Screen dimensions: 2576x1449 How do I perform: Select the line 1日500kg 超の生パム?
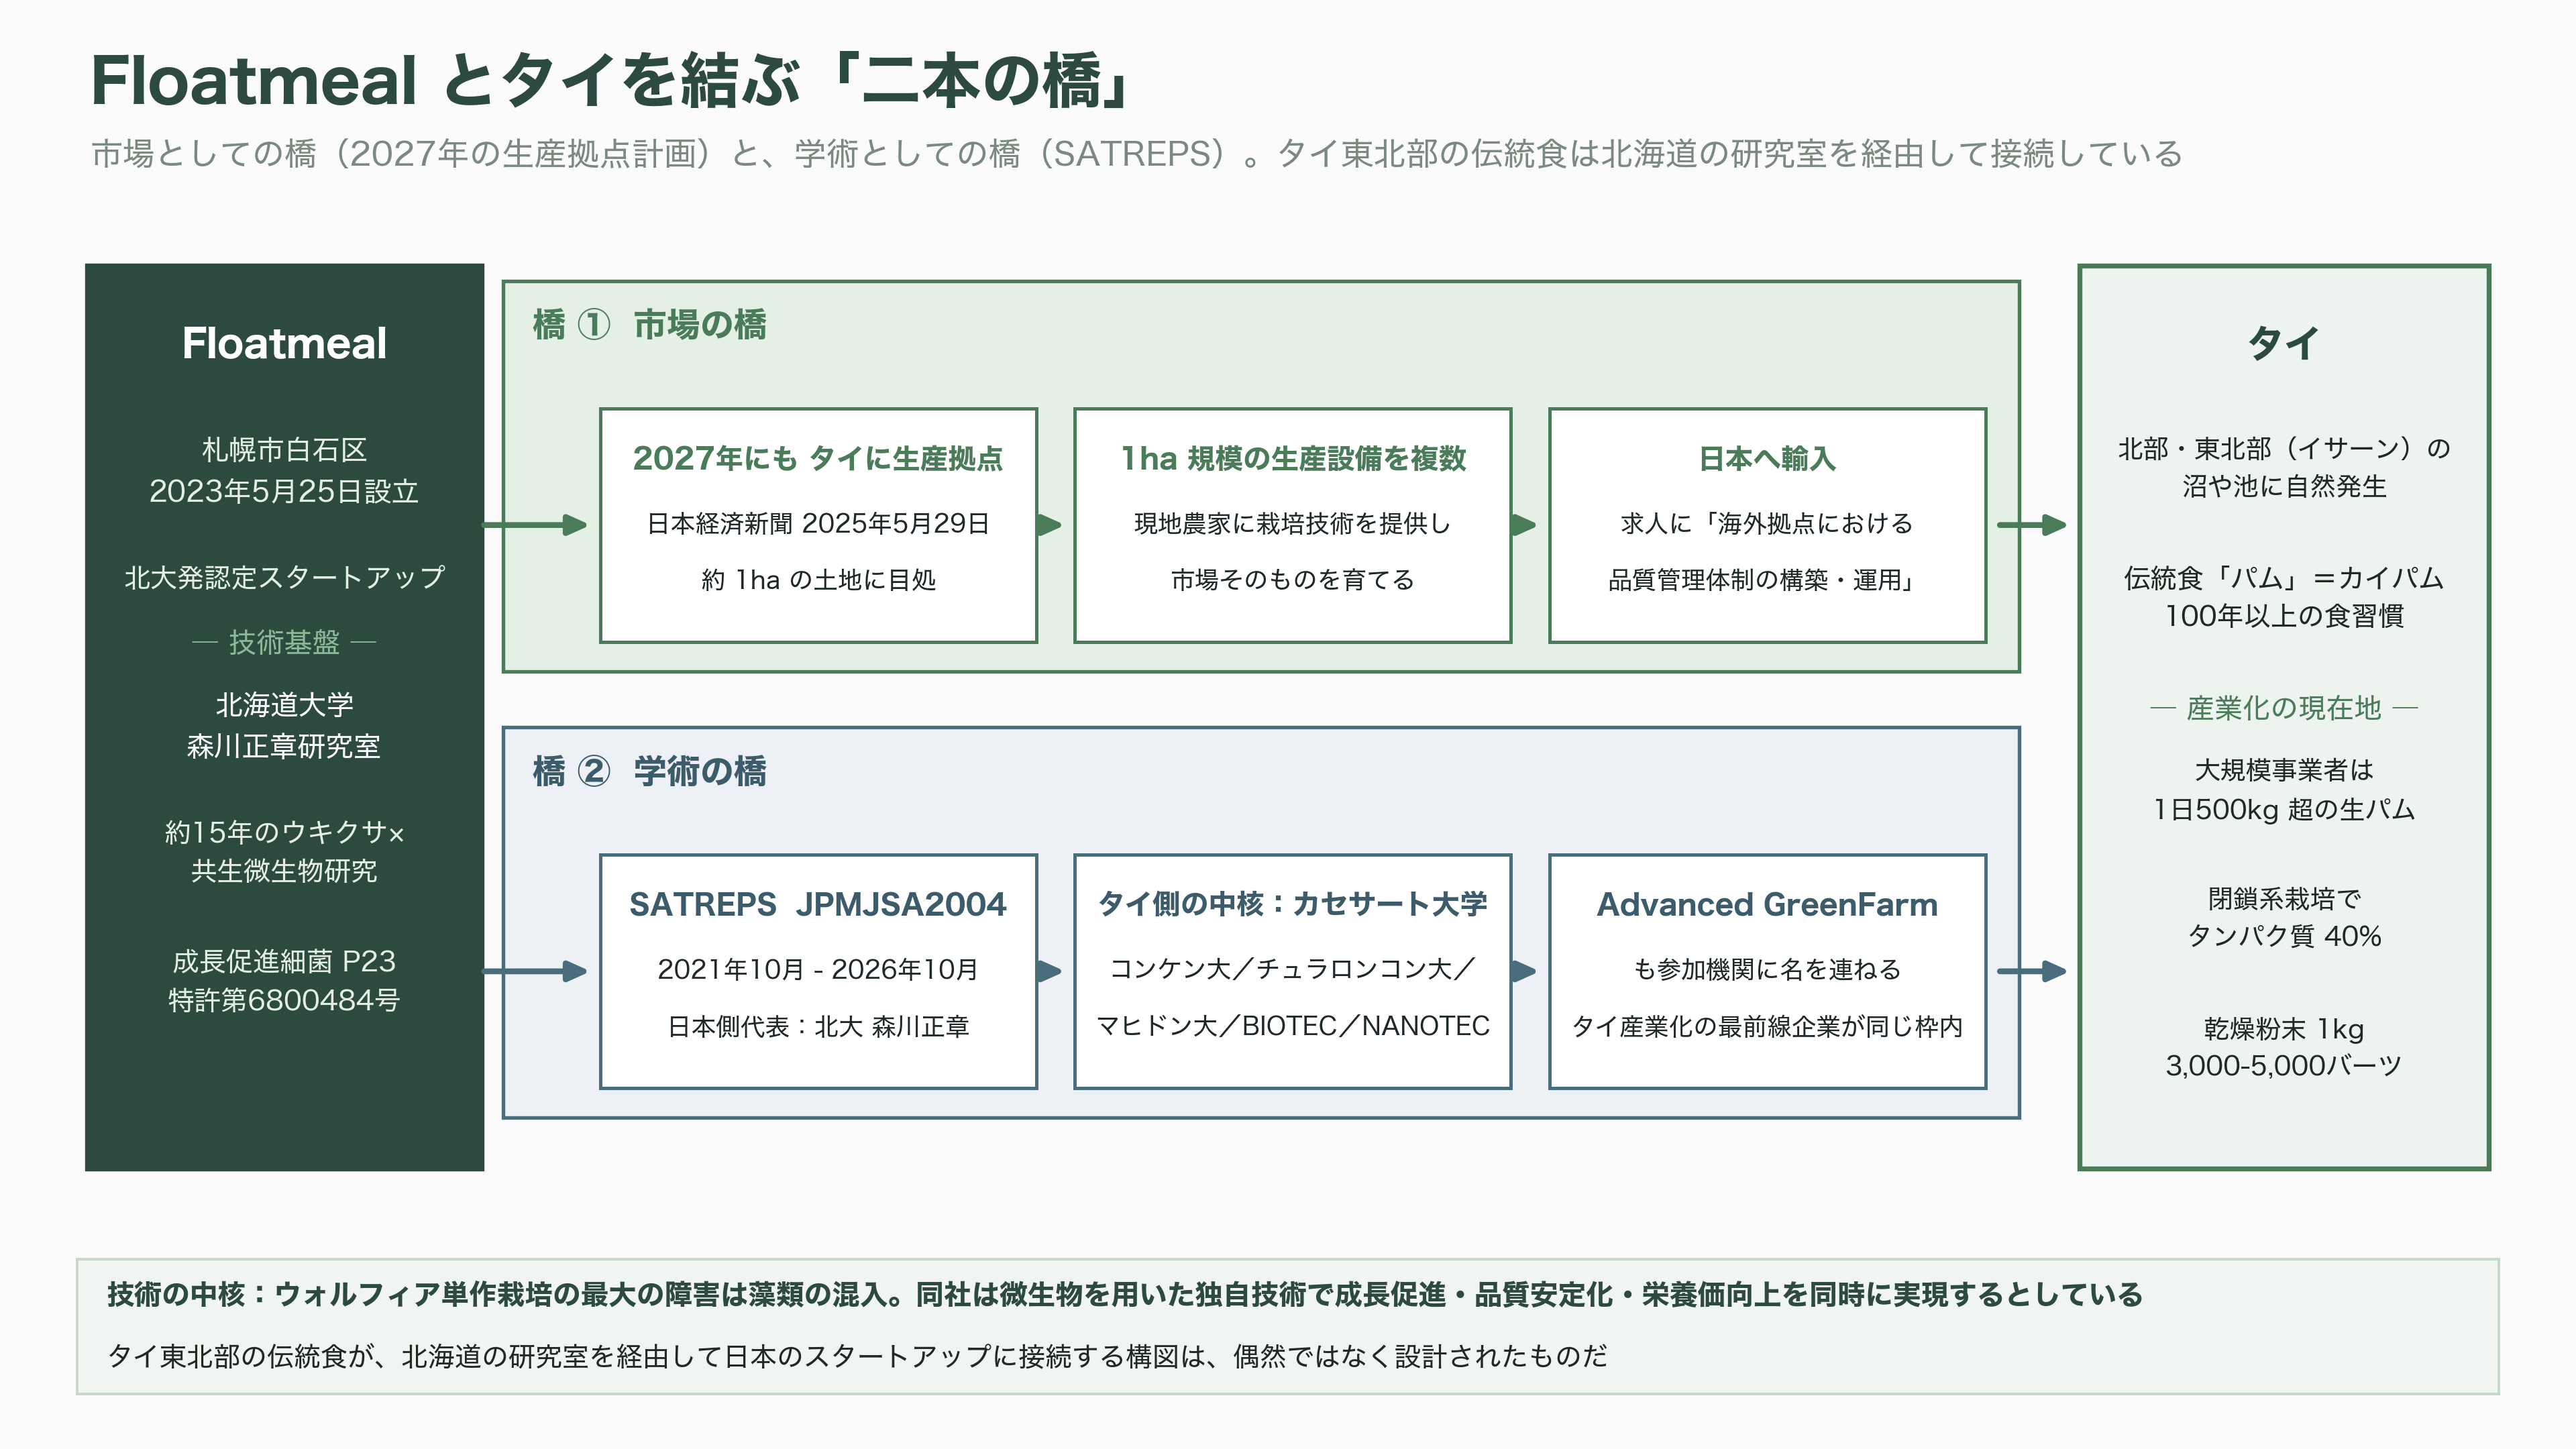(2284, 809)
